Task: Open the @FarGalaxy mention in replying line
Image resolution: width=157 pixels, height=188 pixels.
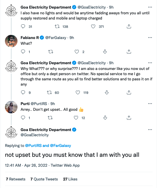Action: [61, 146]
